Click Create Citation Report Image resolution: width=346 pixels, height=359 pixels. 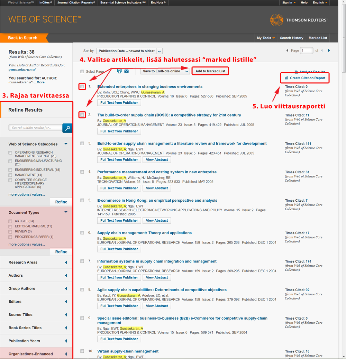point(305,78)
